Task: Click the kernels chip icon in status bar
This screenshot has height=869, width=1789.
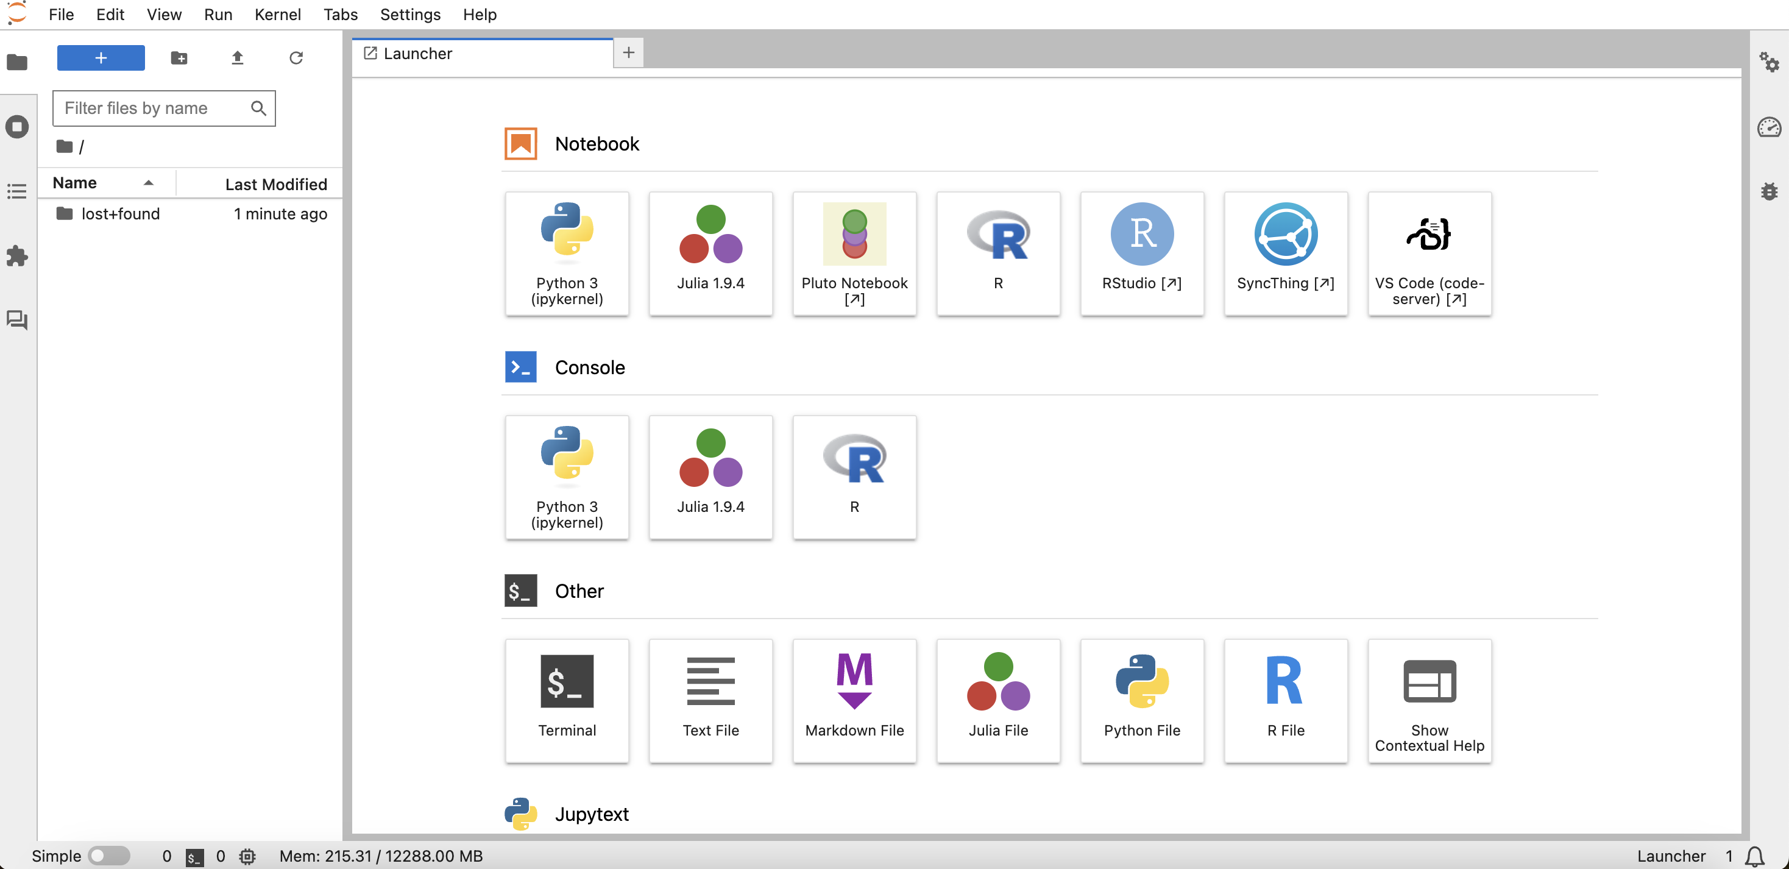Action: 248,856
